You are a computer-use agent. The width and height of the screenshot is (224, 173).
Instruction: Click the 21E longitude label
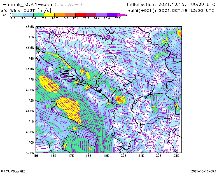(x=141, y=156)
